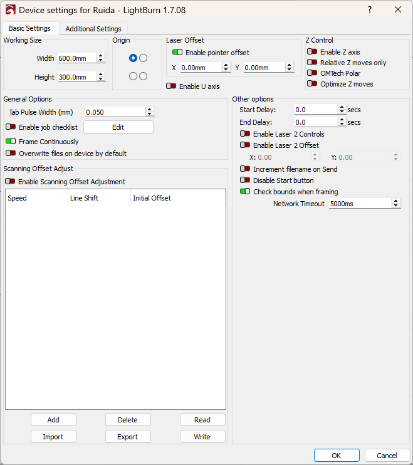This screenshot has width=413, height=465.
Task: Click the laser offset X value field
Action: (x=201, y=68)
